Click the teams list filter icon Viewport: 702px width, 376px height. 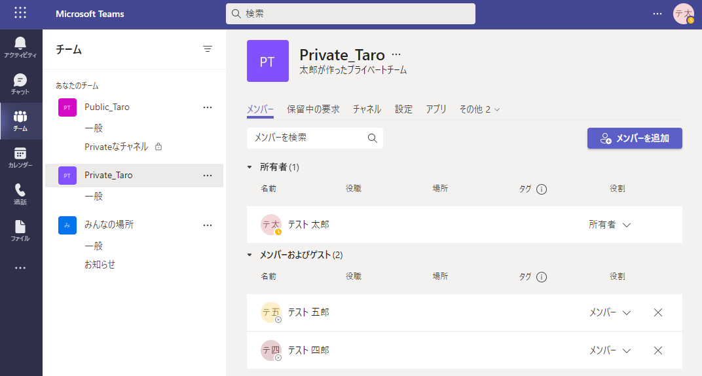point(208,48)
